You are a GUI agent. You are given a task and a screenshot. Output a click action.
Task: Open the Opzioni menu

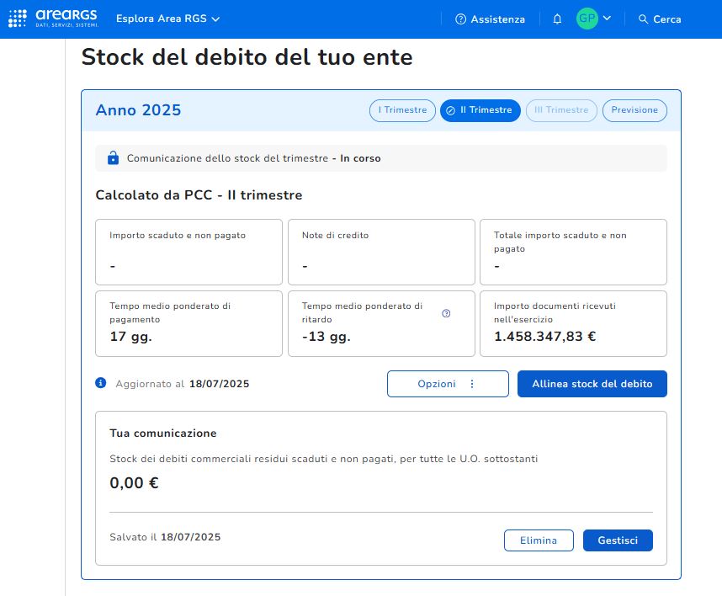click(448, 384)
